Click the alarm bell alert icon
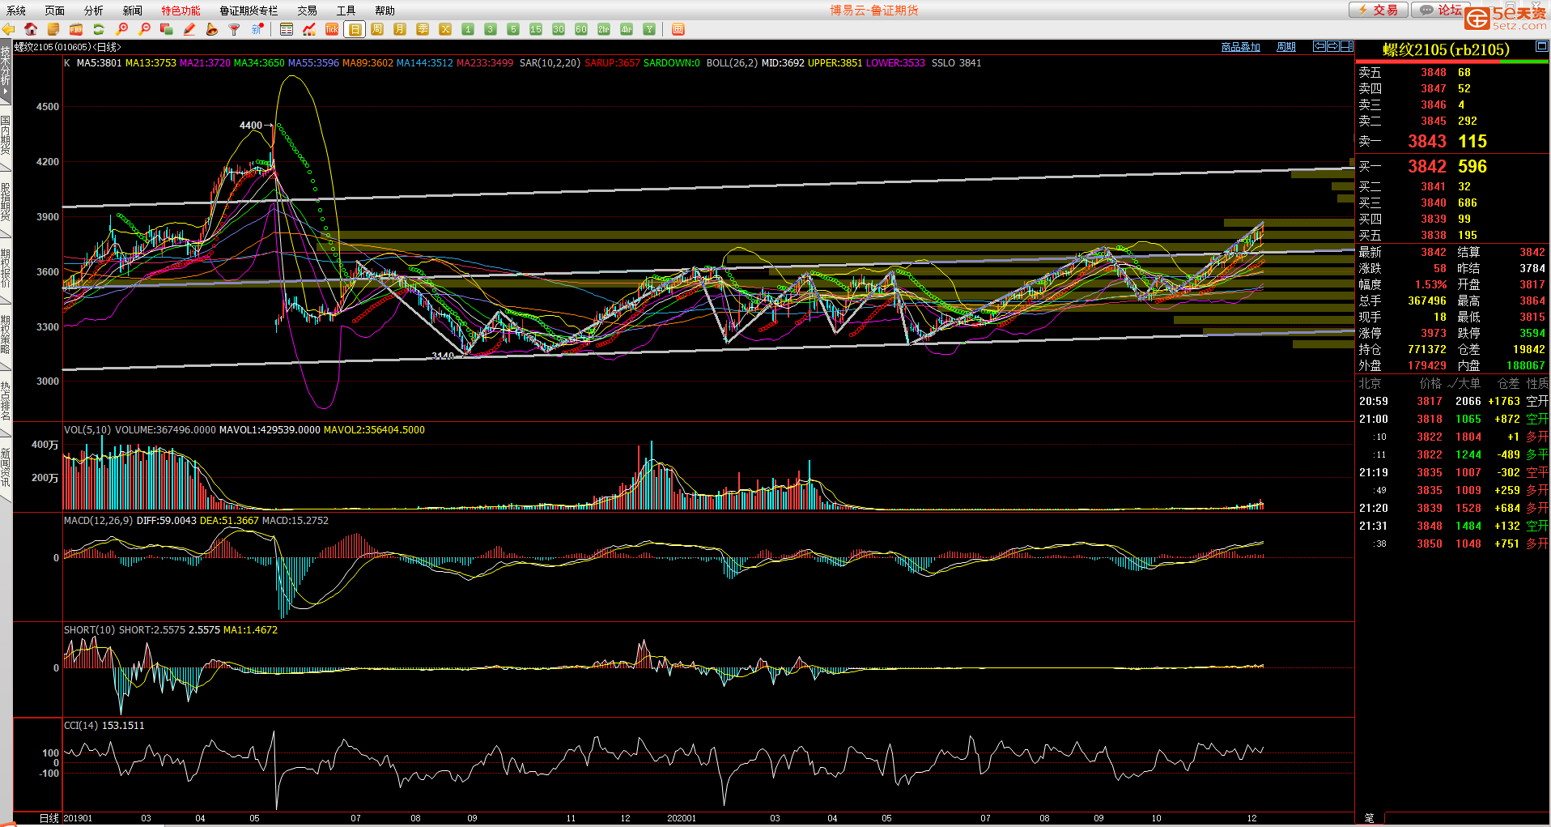 pyautogui.click(x=212, y=29)
